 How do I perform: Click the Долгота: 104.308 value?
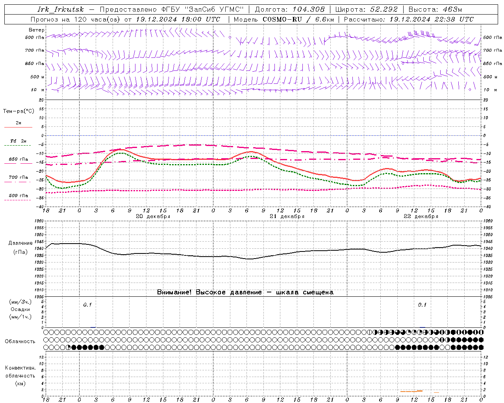point(290,9)
